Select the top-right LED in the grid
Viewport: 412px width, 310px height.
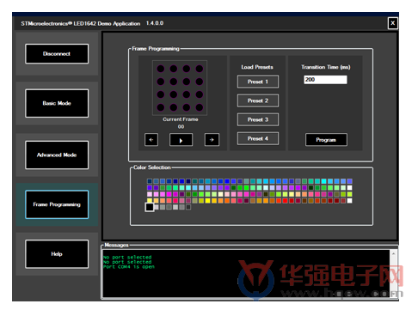[200, 69]
